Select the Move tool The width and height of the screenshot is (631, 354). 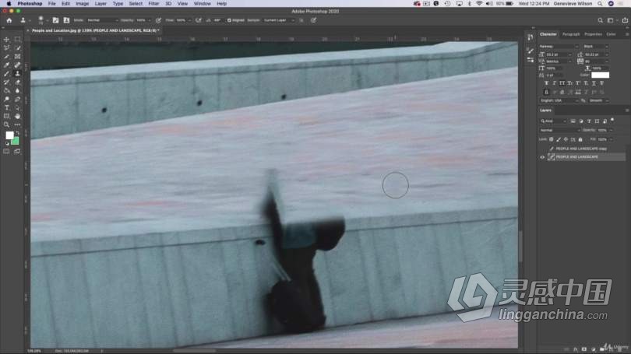coord(6,40)
